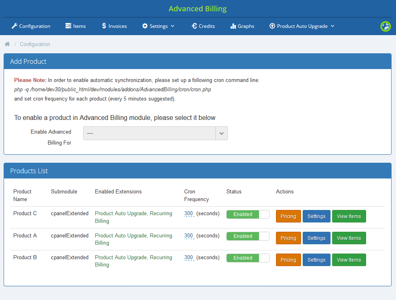The width and height of the screenshot is (396, 300).
Task: Click the Status column header
Action: coord(234,191)
